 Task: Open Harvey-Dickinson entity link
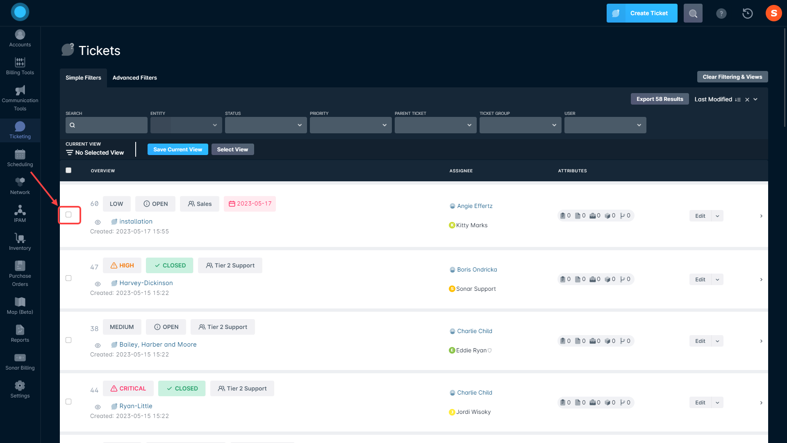coord(146,283)
